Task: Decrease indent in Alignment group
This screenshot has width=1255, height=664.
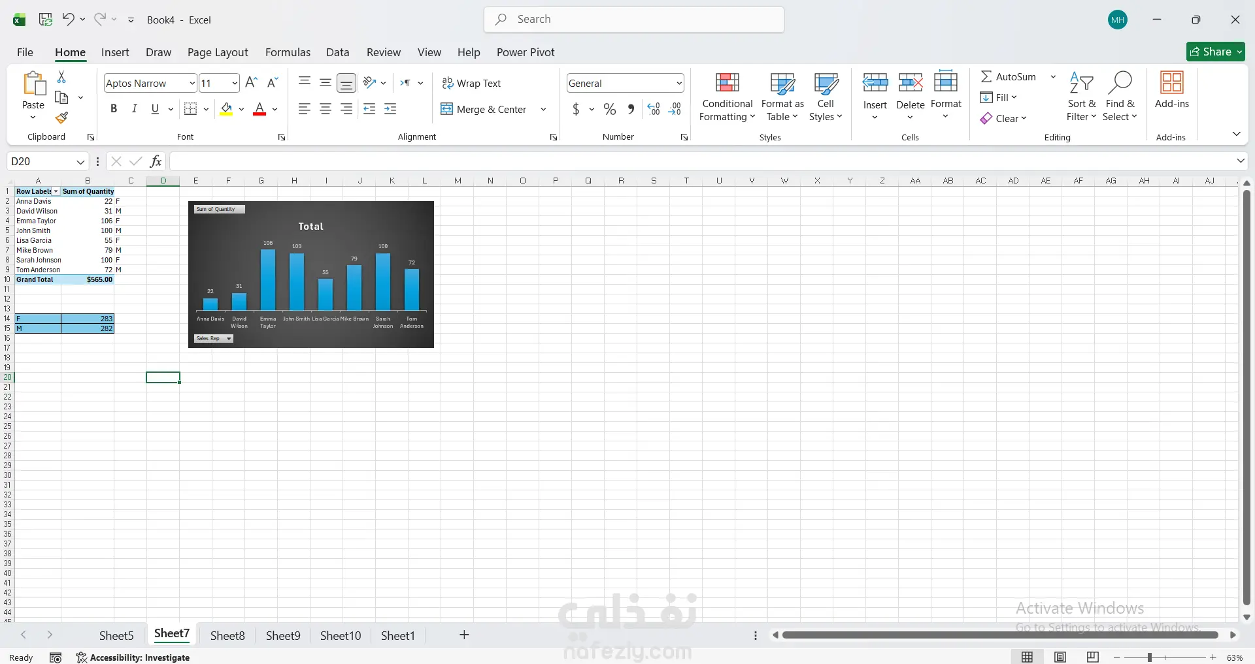Action: [x=369, y=109]
